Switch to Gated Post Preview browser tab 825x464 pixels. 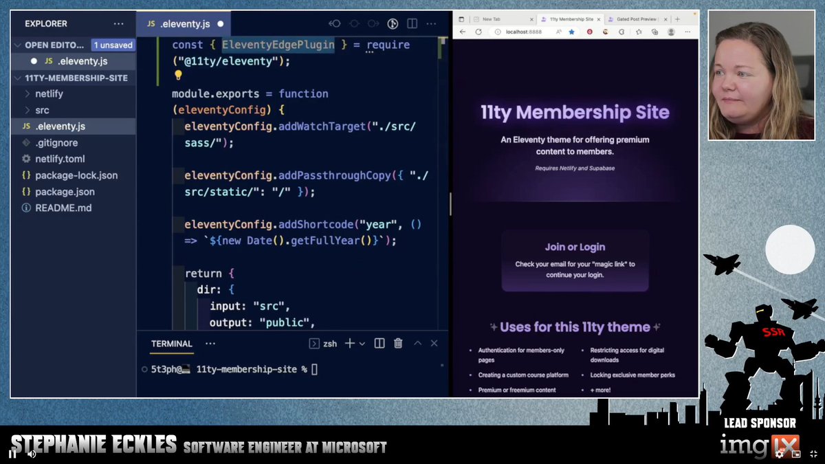tap(638, 19)
